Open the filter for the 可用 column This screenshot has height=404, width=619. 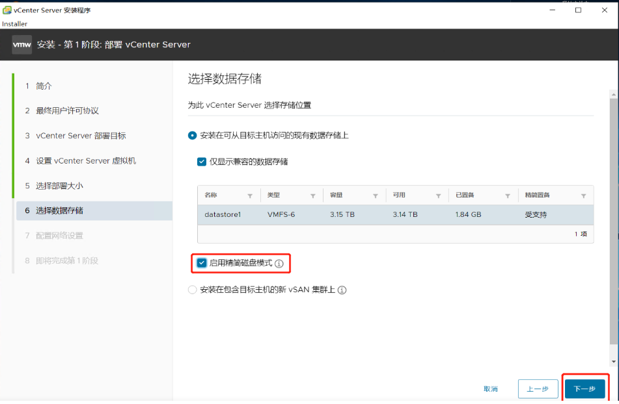438,196
